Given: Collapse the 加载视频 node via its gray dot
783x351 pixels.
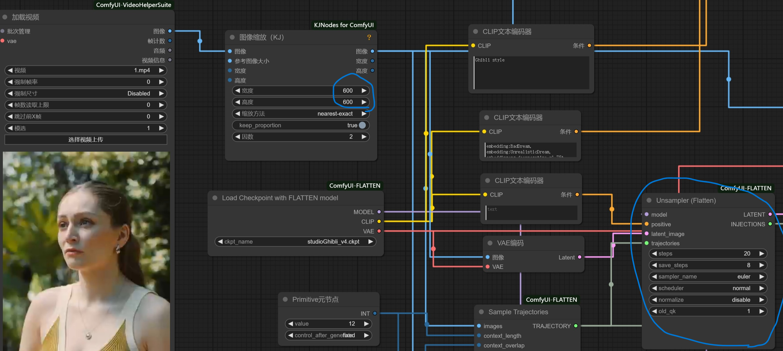Looking at the screenshot, I should (5, 17).
